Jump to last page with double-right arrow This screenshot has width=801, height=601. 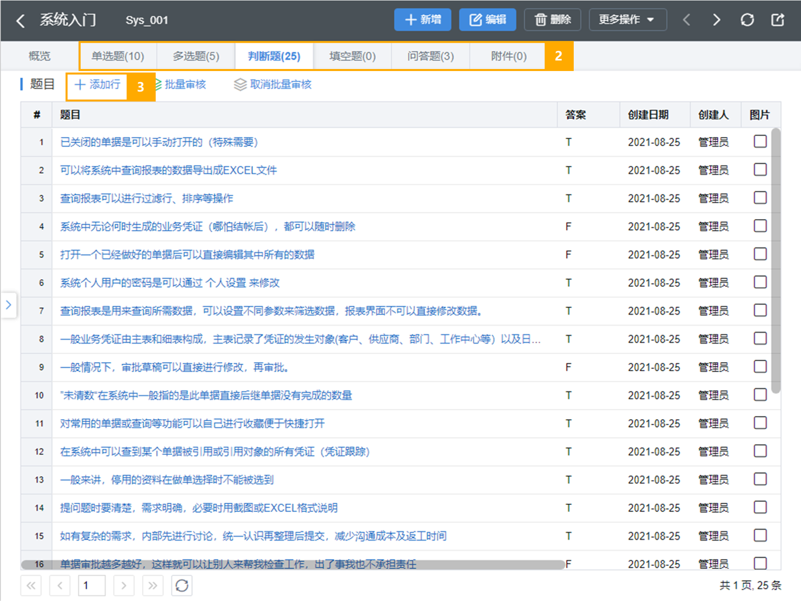153,585
